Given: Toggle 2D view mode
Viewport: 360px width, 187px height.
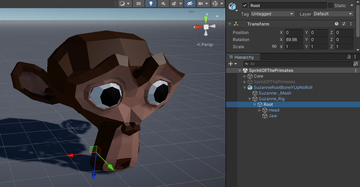Looking at the screenshot, I should pos(139,4).
